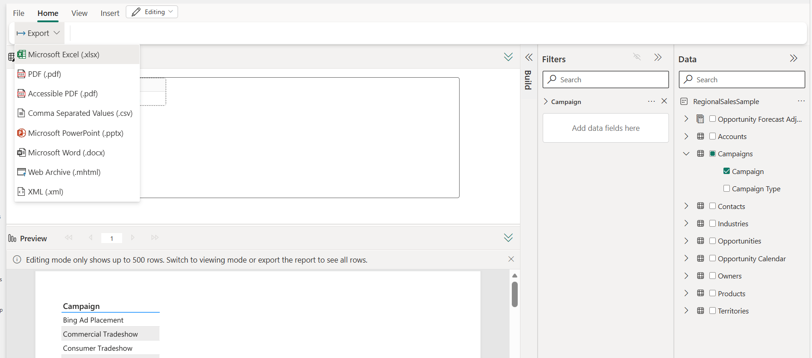Viewport: 812px width, 358px height.
Task: Click the hidden-eye icon in Filters header
Action: coord(637,57)
